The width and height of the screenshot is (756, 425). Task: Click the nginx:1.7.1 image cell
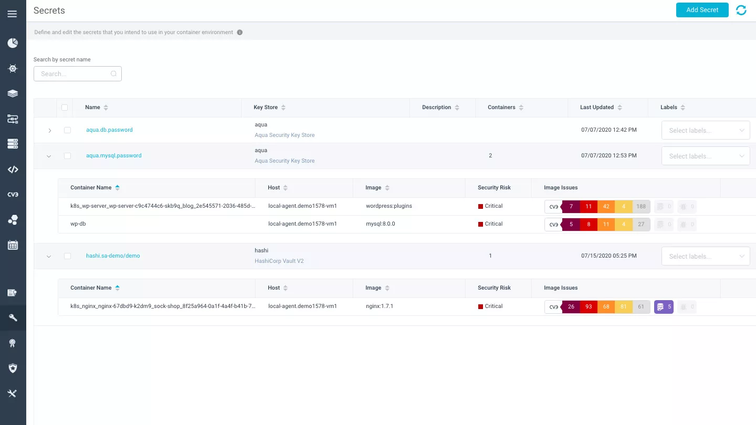click(380, 306)
